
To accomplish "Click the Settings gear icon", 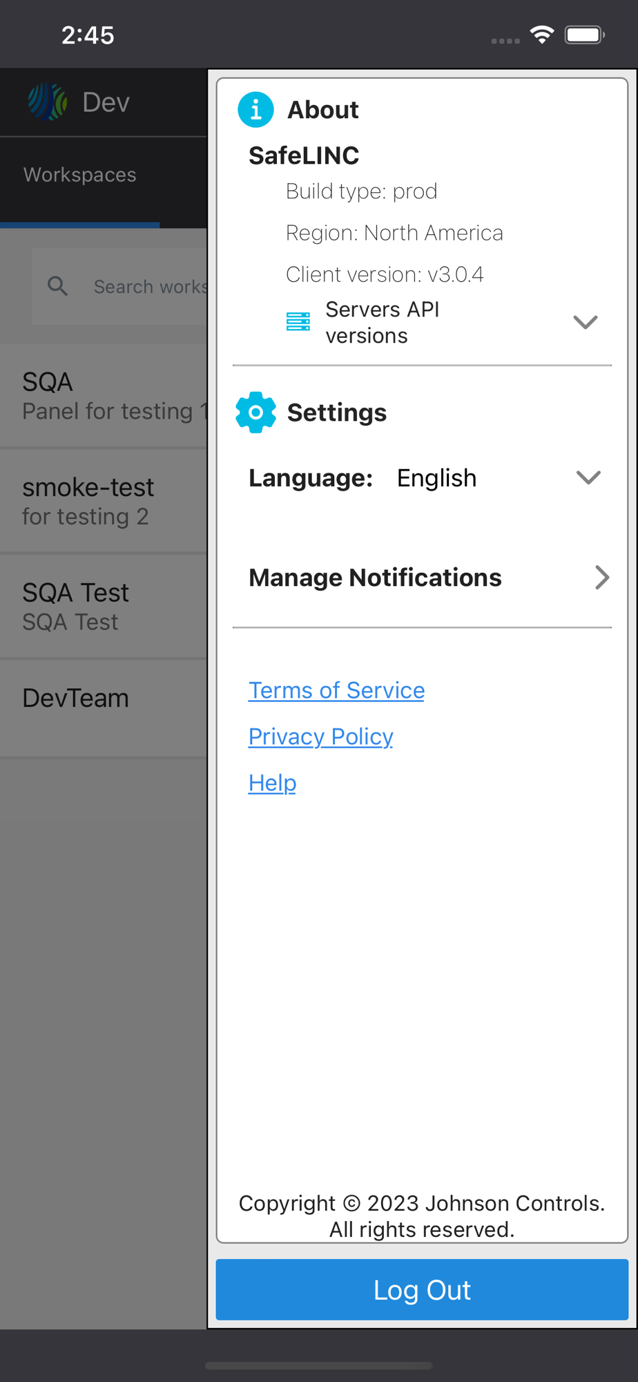I will (x=255, y=413).
